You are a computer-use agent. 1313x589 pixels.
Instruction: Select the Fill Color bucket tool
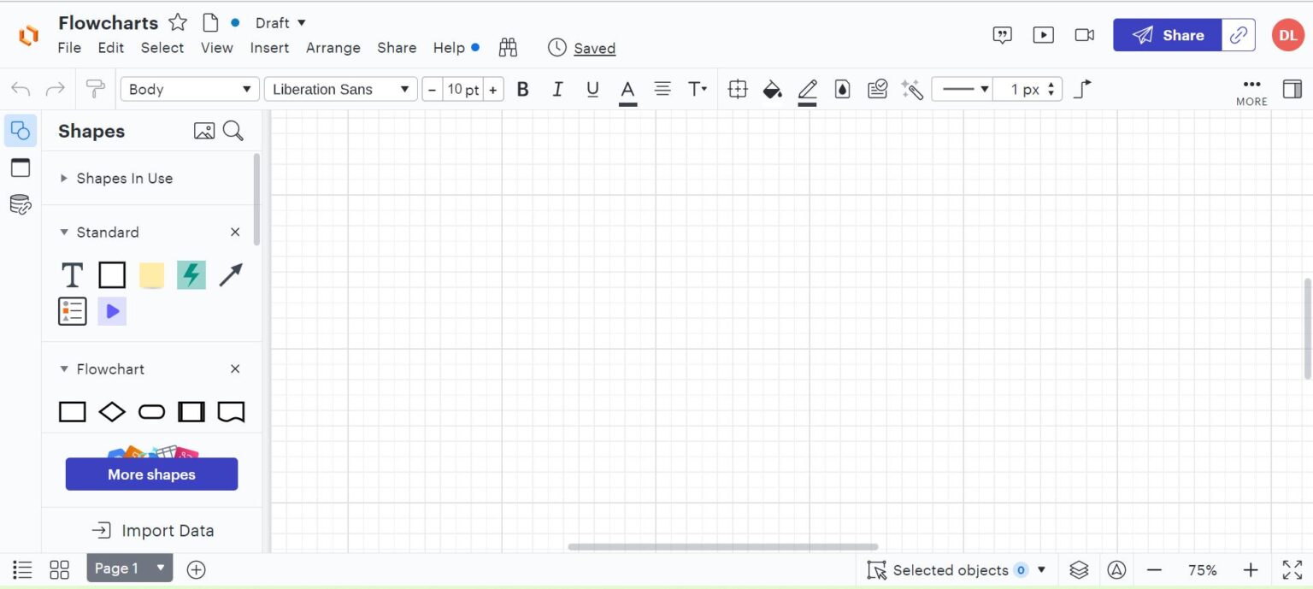[x=772, y=89]
